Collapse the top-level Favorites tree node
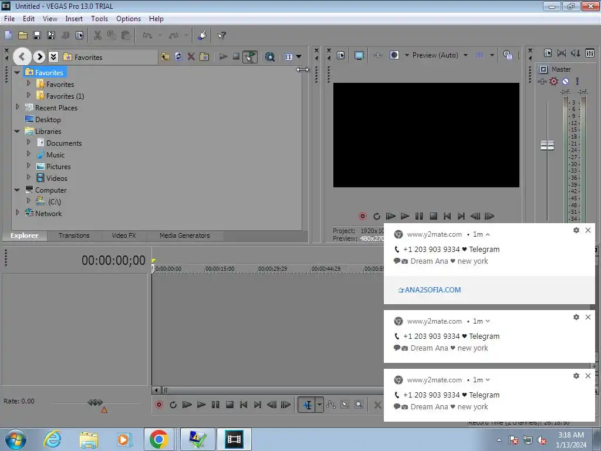 [x=17, y=72]
